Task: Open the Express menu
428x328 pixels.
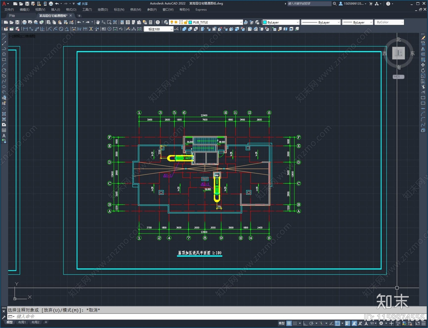Action: (x=201, y=10)
